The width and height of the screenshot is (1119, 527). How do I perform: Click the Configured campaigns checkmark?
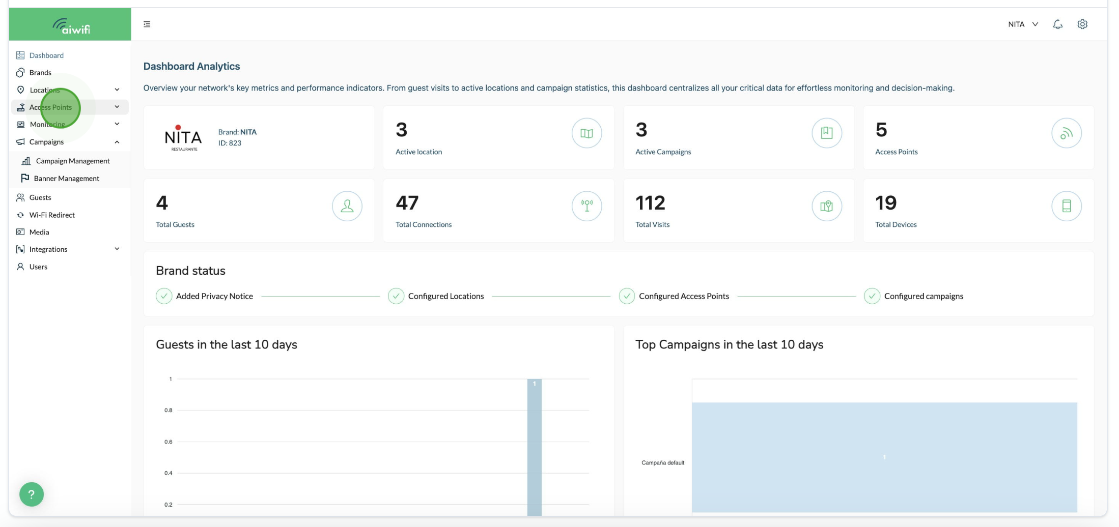tap(872, 296)
